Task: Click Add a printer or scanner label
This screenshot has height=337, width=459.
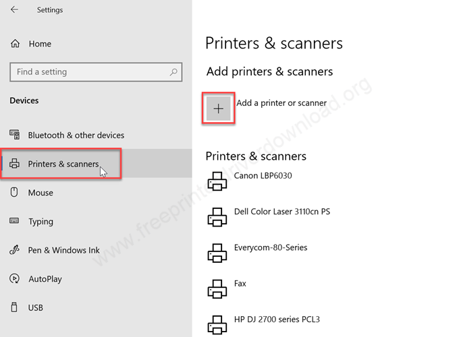Action: 281,103
